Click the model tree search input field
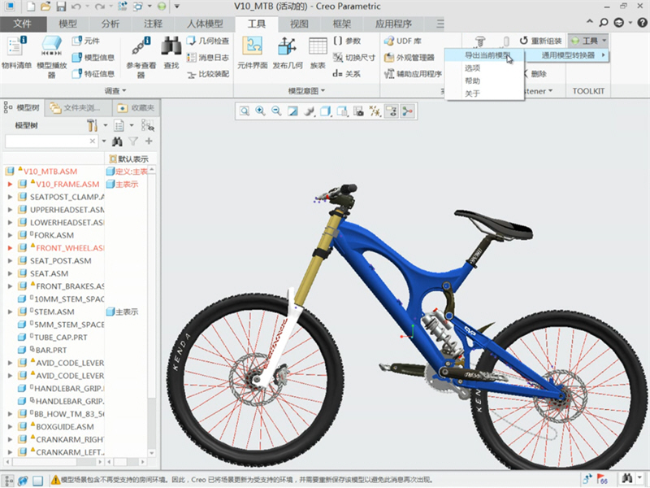This screenshot has height=488, width=650. [x=51, y=142]
